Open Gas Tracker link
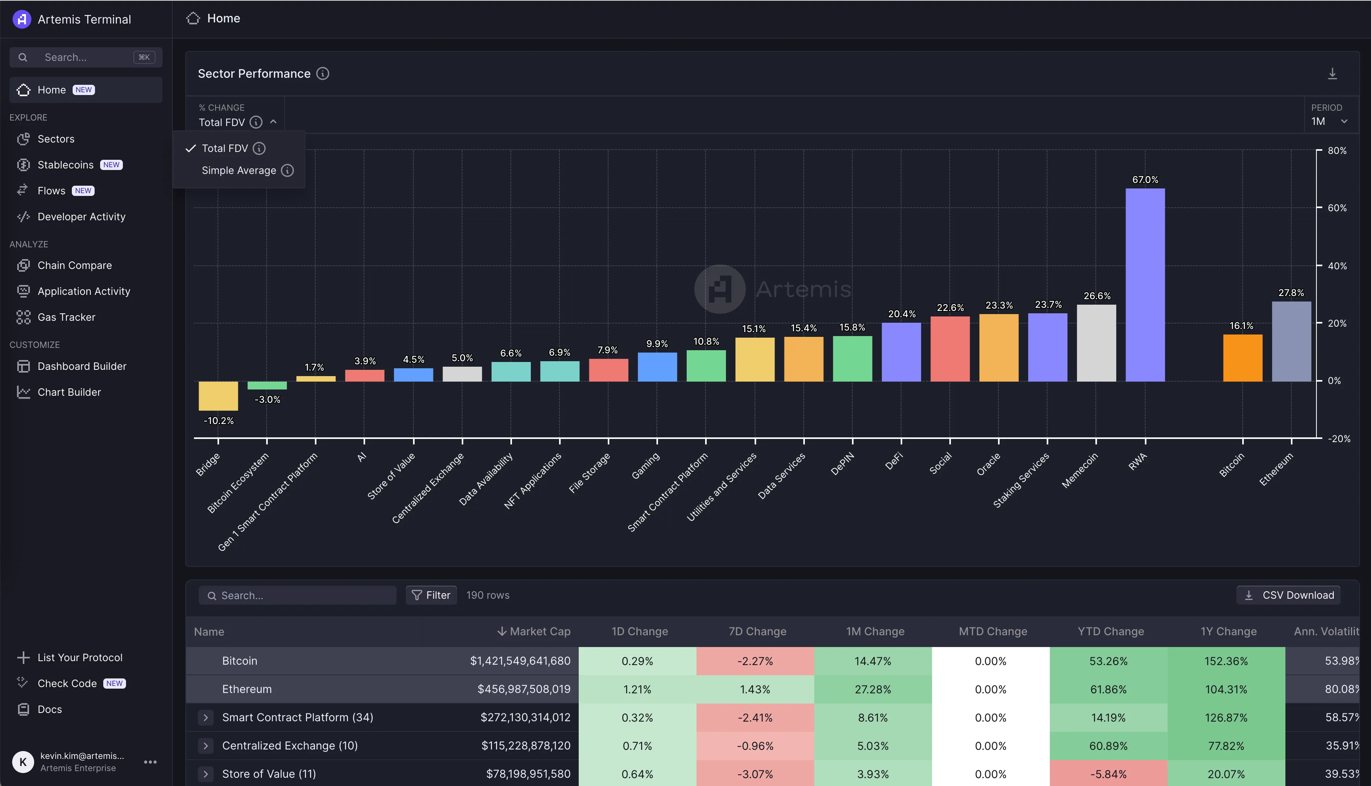This screenshot has width=1371, height=786. tap(66, 317)
